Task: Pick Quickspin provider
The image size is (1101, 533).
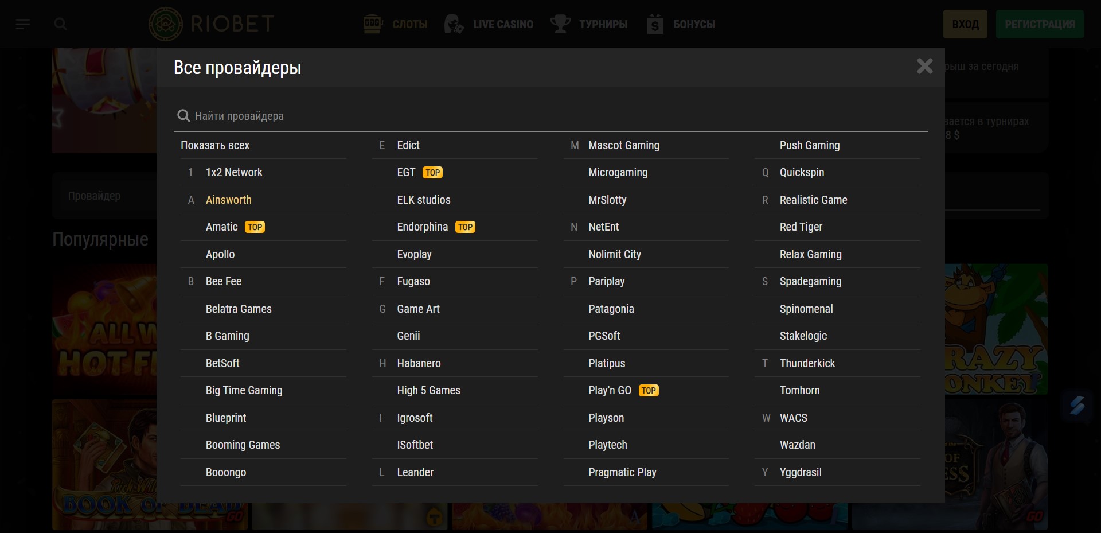Action: tap(802, 172)
